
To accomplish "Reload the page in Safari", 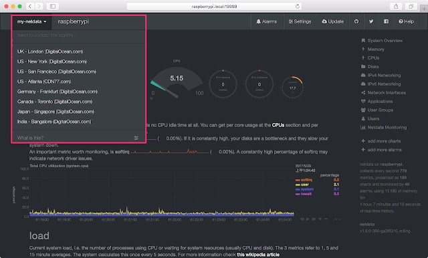I will coord(298,6).
